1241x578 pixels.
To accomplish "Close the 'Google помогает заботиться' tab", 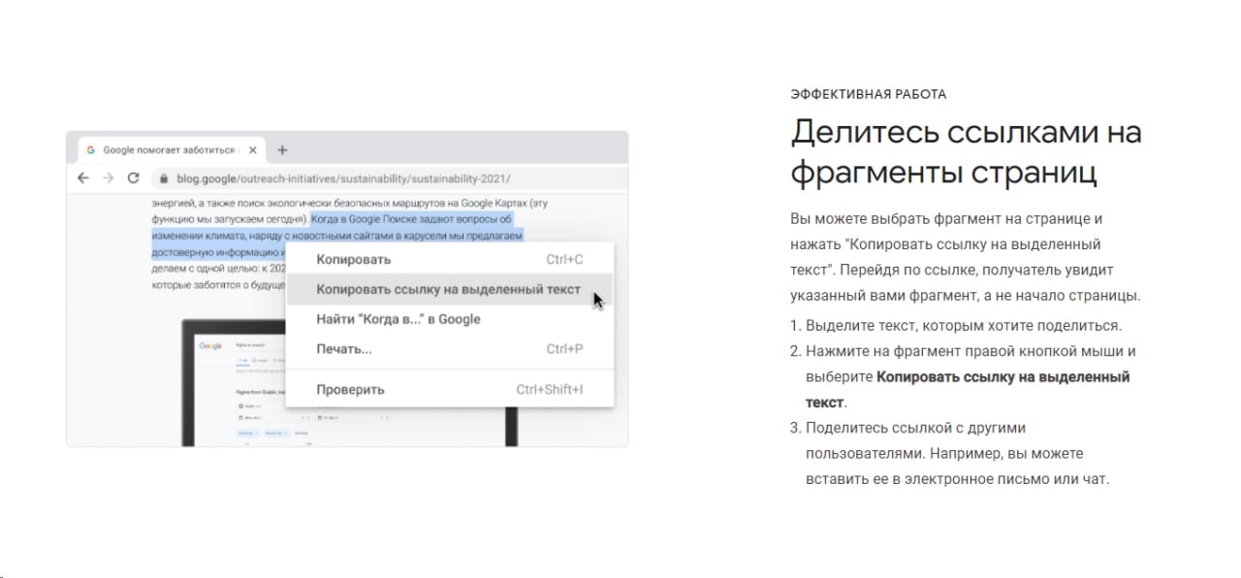I will [252, 150].
